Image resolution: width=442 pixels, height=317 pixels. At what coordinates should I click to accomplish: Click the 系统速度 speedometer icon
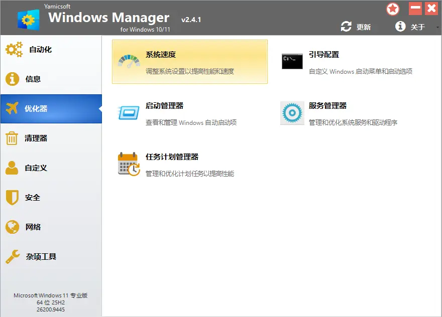pyautogui.click(x=129, y=61)
